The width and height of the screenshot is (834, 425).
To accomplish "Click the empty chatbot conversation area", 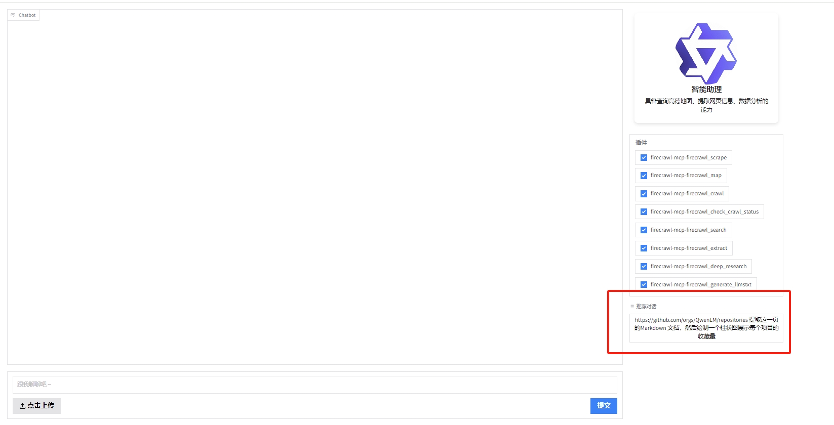I will tap(315, 192).
